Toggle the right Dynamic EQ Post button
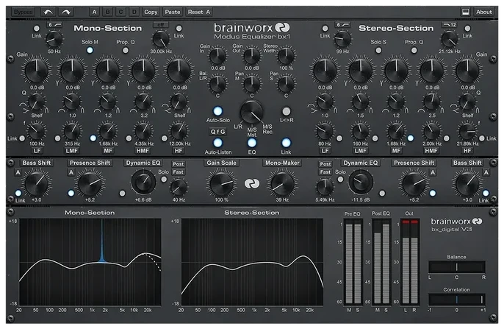 coord(325,164)
